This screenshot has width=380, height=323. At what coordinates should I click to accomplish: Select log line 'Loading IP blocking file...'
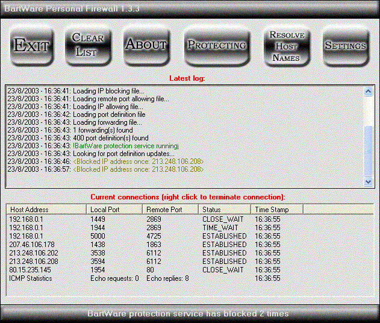[76, 91]
